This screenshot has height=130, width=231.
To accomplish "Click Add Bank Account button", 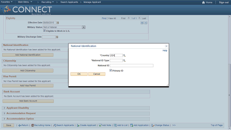I will tap(28, 101).
